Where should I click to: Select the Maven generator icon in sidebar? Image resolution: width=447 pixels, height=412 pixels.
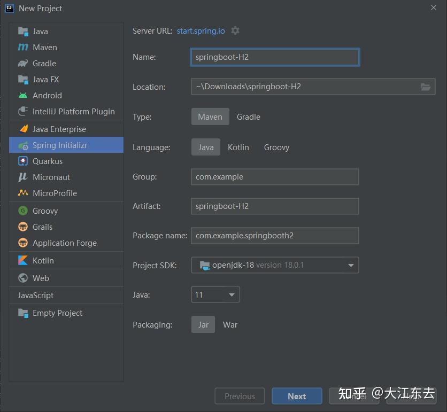pyautogui.click(x=22, y=47)
